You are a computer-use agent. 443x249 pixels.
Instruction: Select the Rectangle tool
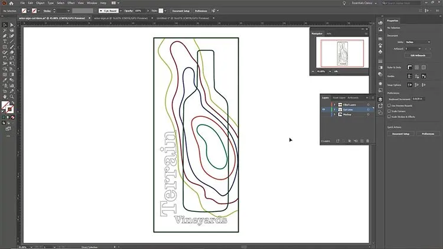(x=5, y=47)
